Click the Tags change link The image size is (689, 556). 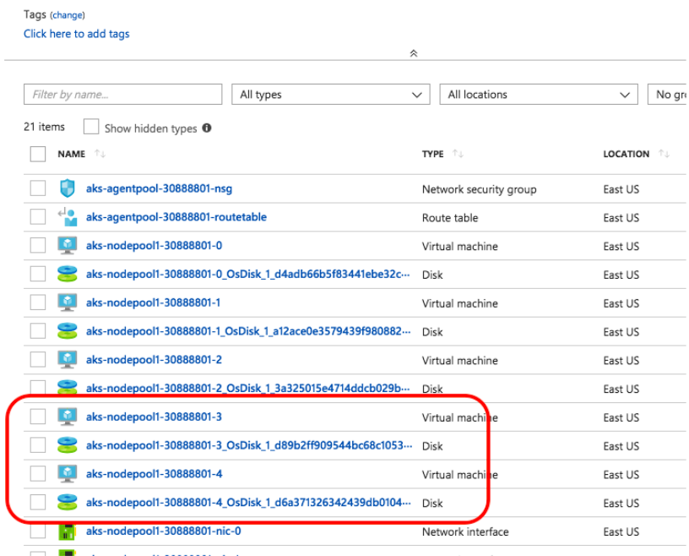pyautogui.click(x=68, y=15)
